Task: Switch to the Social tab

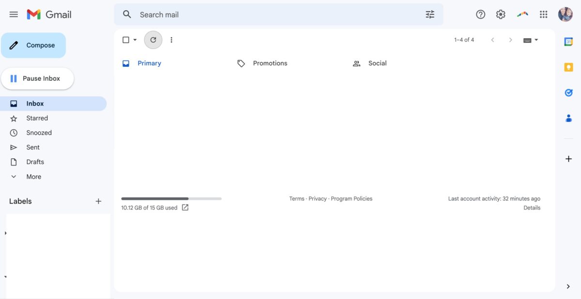Action: click(x=377, y=63)
